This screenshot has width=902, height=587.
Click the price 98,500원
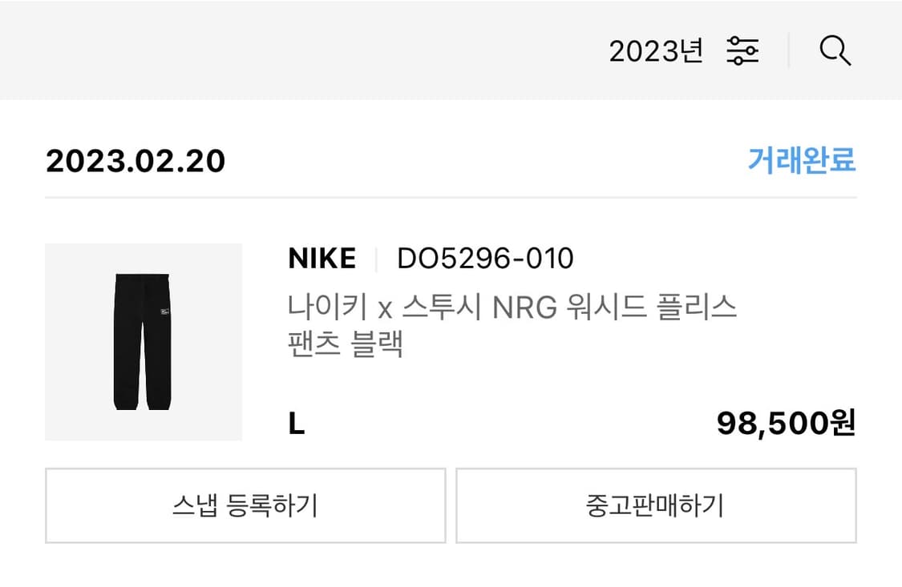point(787,423)
